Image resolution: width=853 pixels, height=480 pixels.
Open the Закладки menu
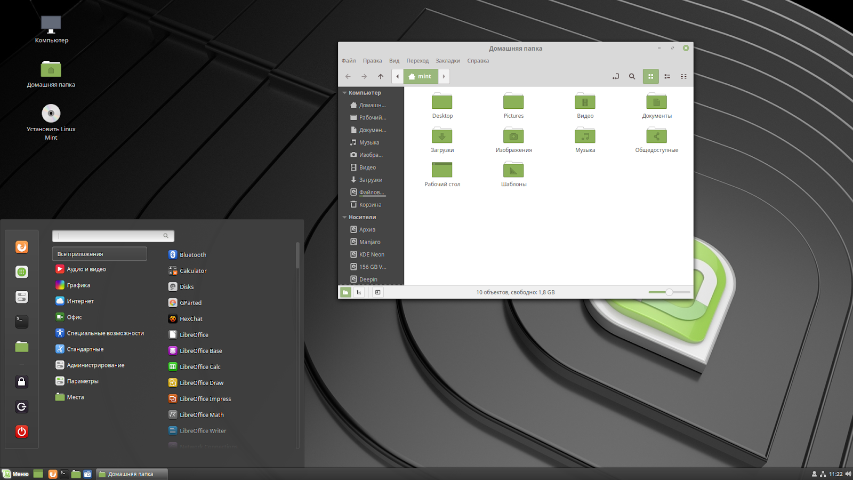coord(448,60)
